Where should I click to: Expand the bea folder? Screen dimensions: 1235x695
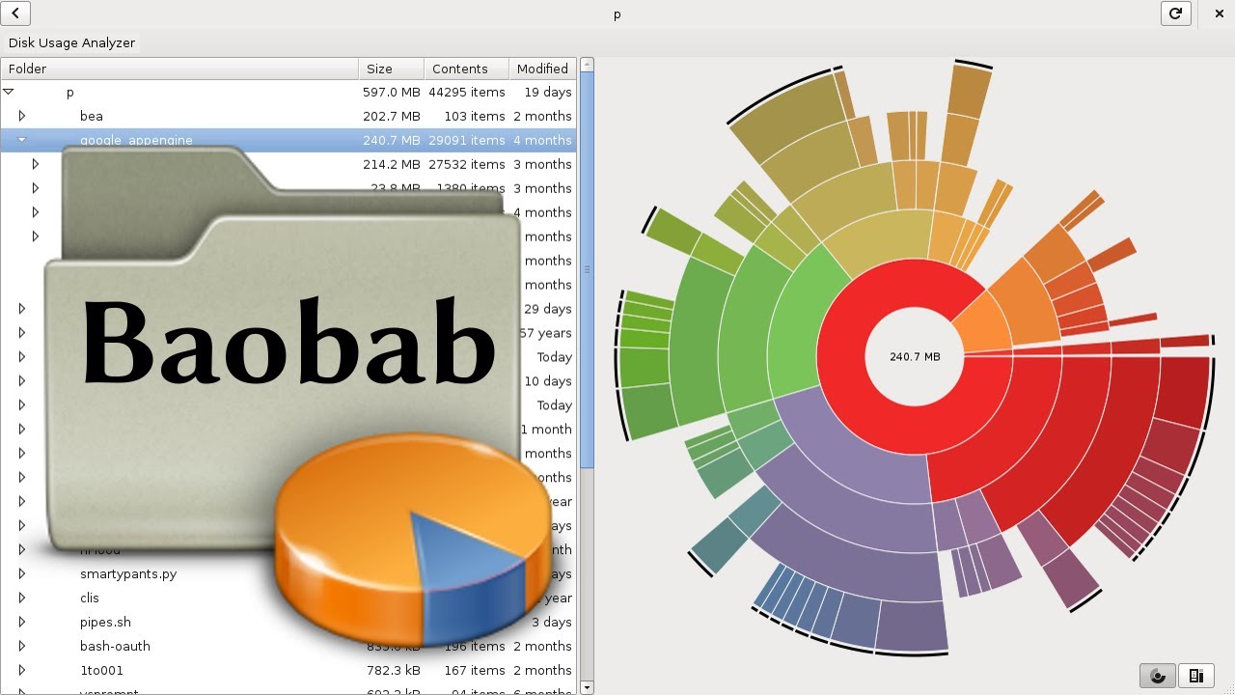click(22, 116)
